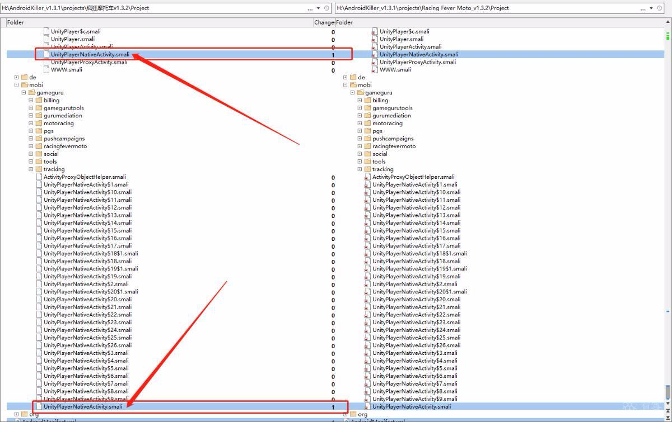Click the social folder icon in left pane
This screenshot has width=672, height=422.
tap(39, 154)
